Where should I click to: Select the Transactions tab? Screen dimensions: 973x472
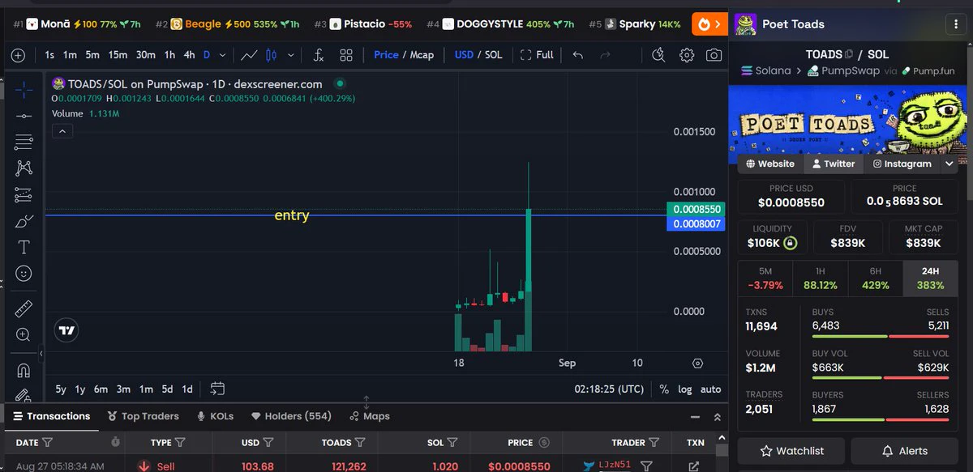tap(51, 416)
